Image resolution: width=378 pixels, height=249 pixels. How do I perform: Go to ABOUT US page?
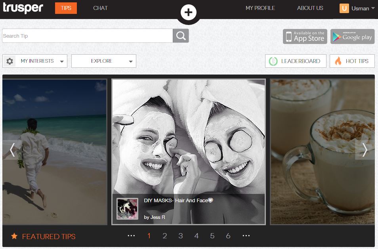[x=310, y=8]
